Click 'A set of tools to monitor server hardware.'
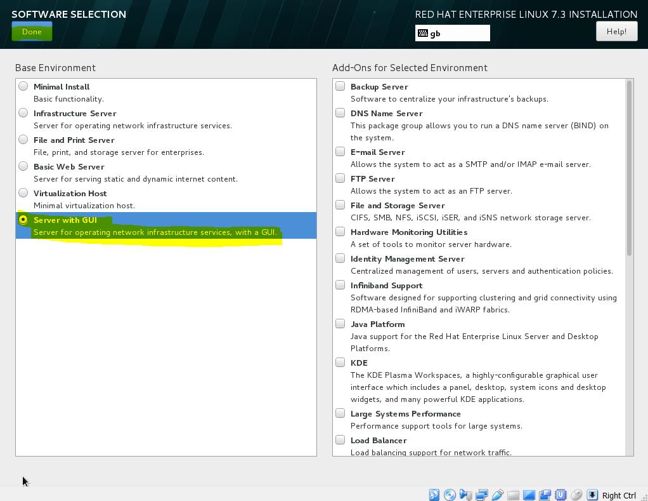The image size is (648, 501). coord(431,244)
